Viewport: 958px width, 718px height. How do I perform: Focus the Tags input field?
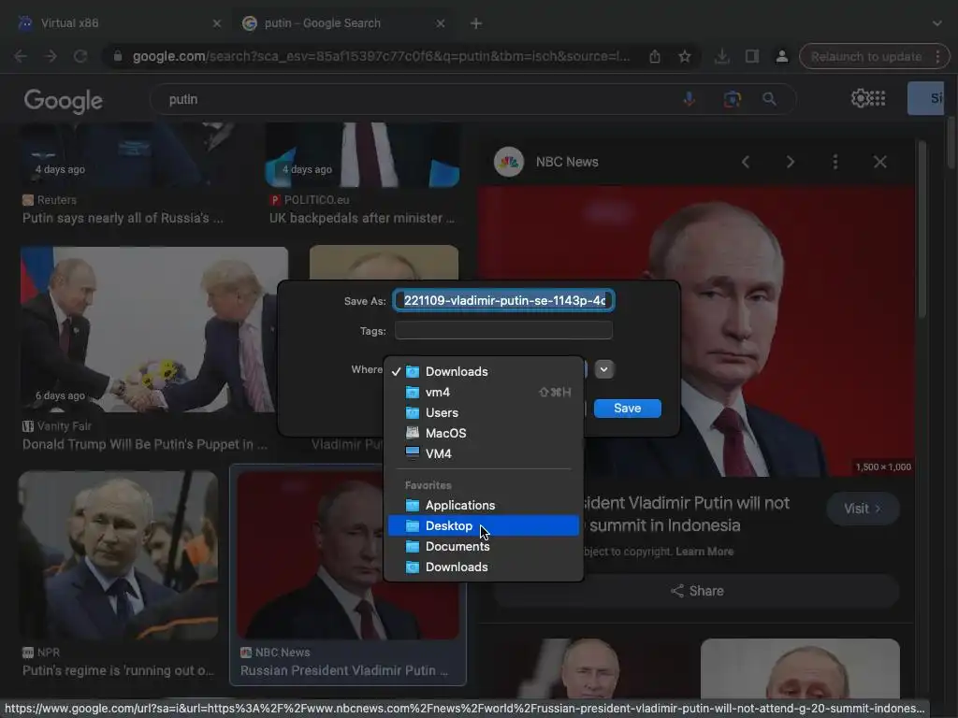click(503, 330)
